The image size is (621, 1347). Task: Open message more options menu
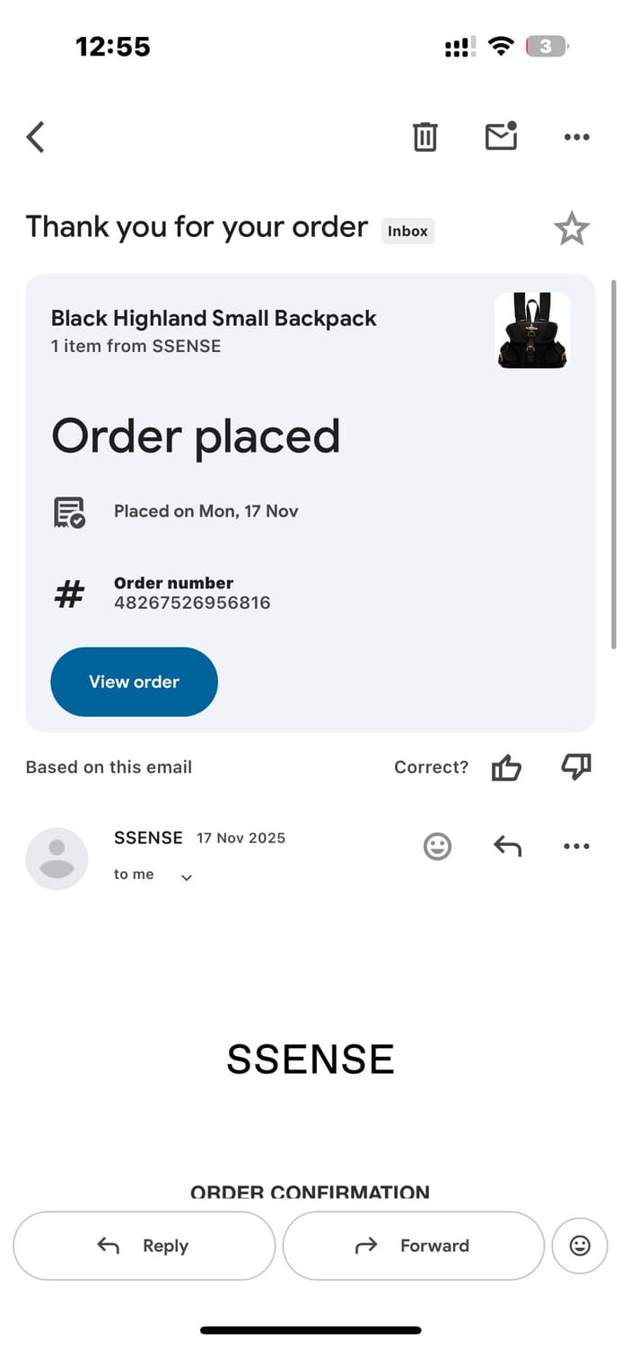[x=576, y=846]
